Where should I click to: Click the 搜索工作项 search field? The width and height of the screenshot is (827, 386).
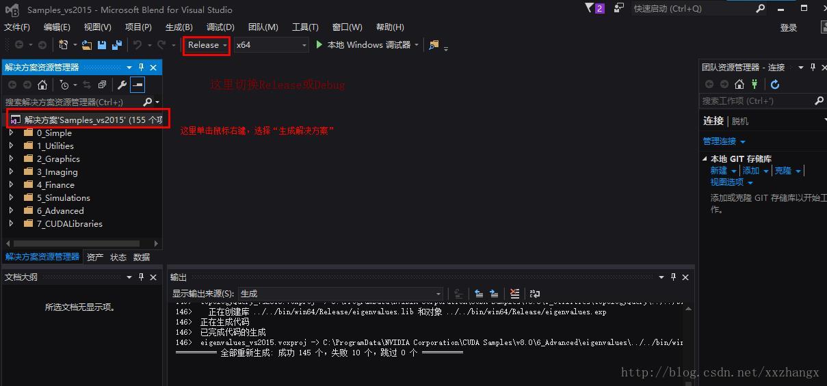pos(757,101)
